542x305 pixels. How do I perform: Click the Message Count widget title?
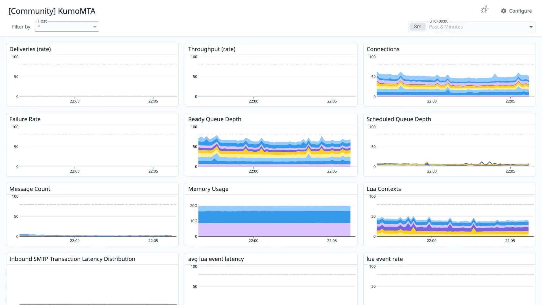[30, 189]
